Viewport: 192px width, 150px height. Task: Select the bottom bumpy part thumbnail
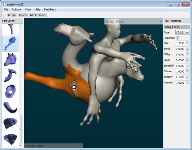pos(10,139)
